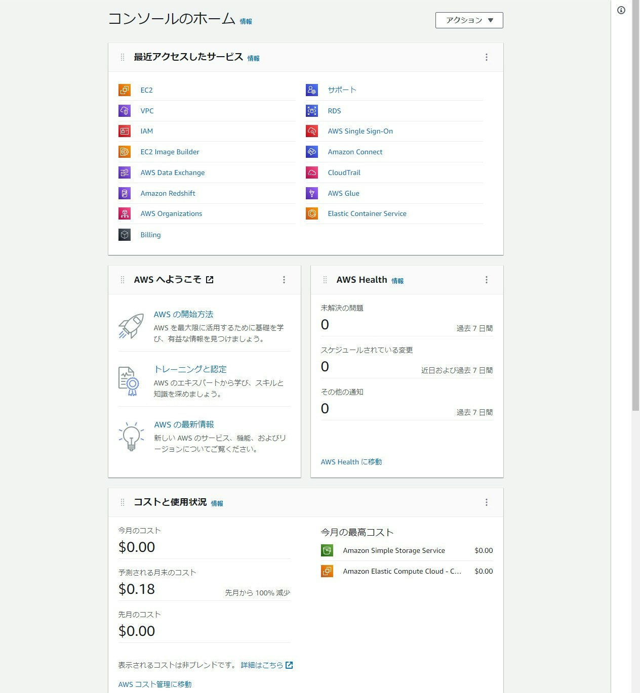The width and height of the screenshot is (640, 693).
Task: Open the Amazon Connect link
Action: pyautogui.click(x=355, y=152)
